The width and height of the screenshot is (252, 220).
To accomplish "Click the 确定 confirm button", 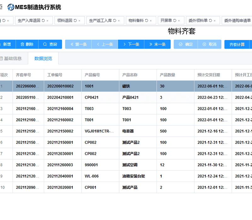I will pos(186,44).
